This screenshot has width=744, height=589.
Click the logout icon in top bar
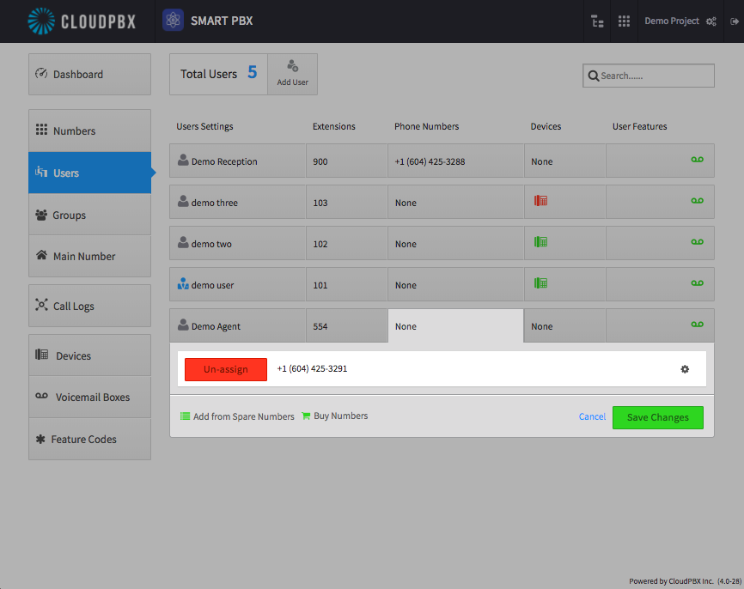click(735, 21)
